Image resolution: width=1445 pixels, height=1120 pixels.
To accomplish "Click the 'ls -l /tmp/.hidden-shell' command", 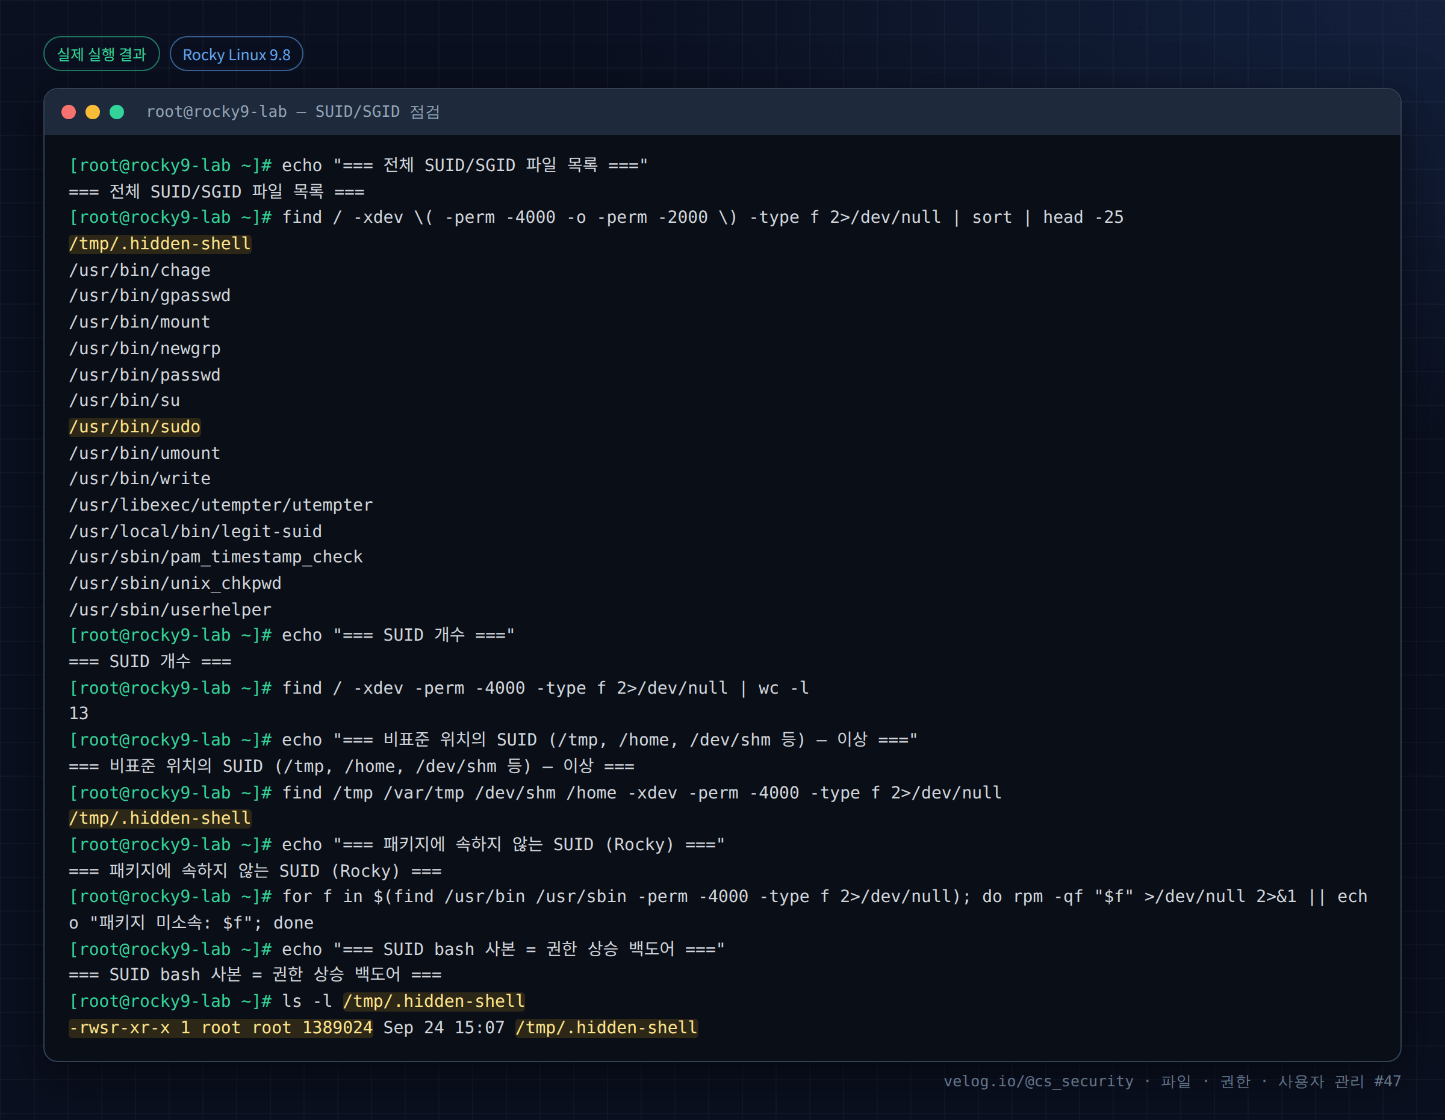I will point(403,1001).
